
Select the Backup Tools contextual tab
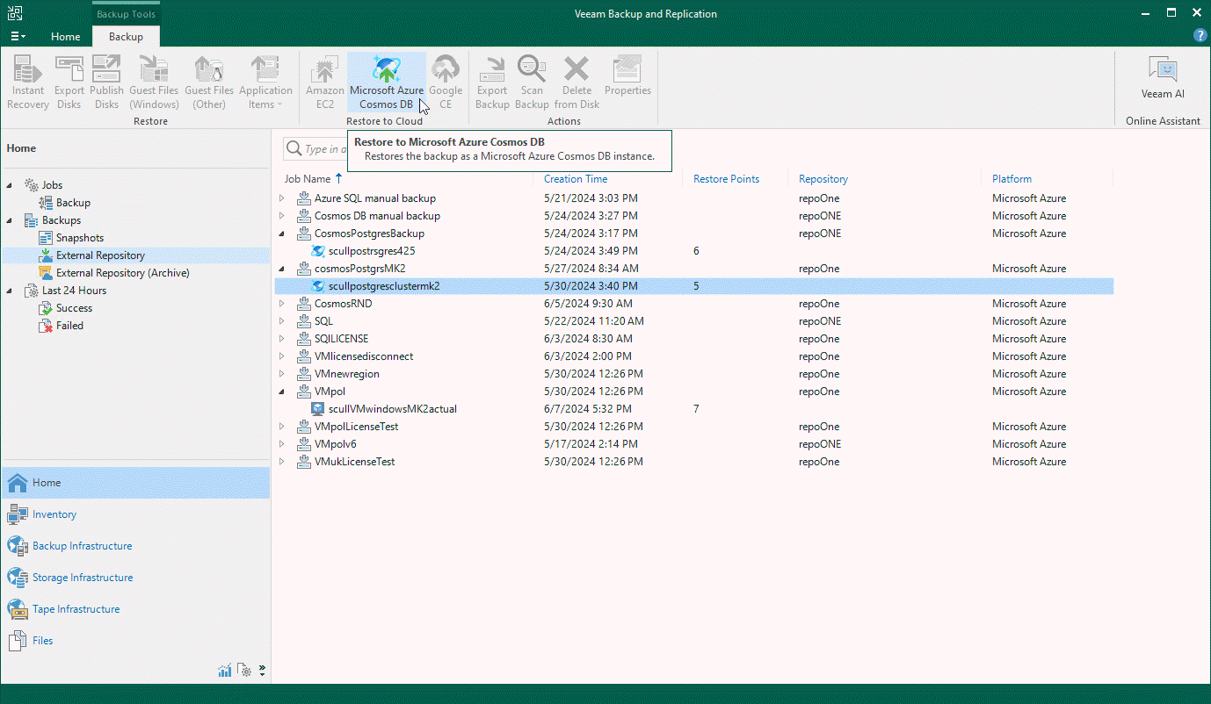coord(125,14)
